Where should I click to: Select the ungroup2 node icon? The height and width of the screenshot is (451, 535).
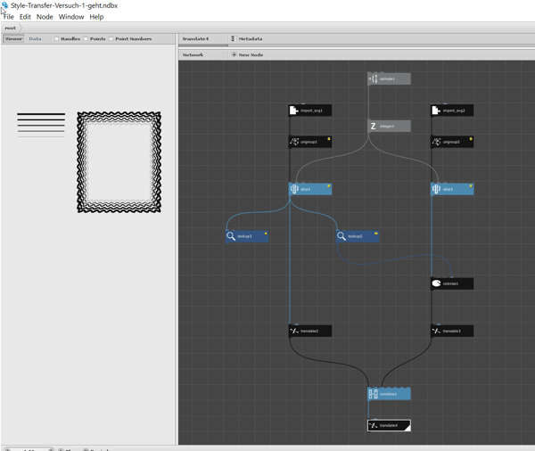pos(436,142)
